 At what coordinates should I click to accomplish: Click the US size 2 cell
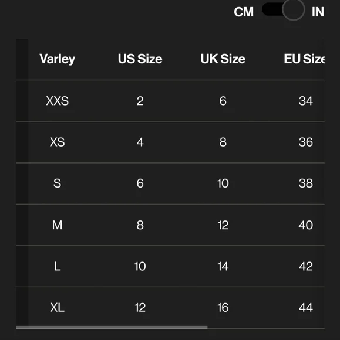tap(140, 101)
